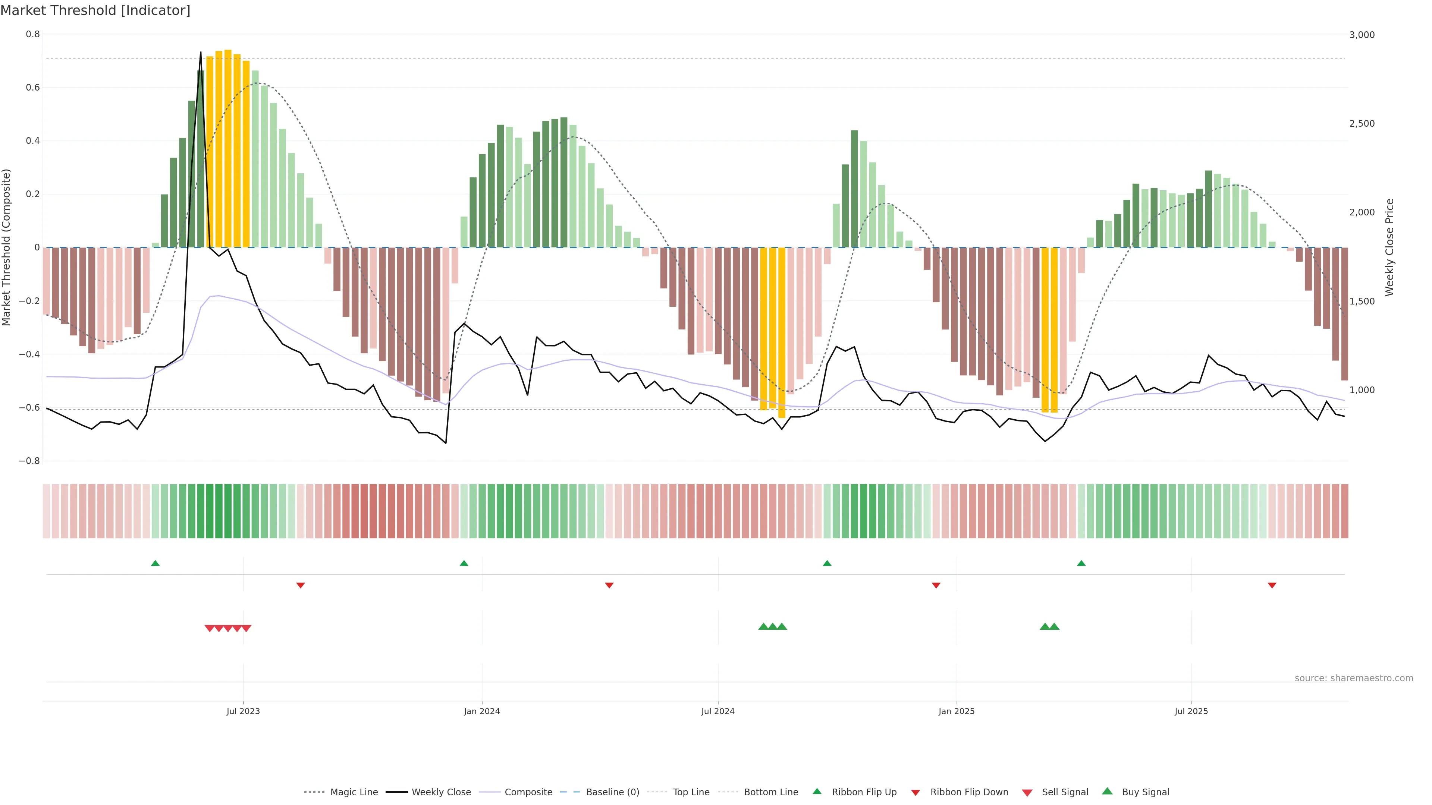The width and height of the screenshot is (1432, 805).
Task: Click the ribbon flip up marker just before Jan 2024
Action: click(464, 563)
